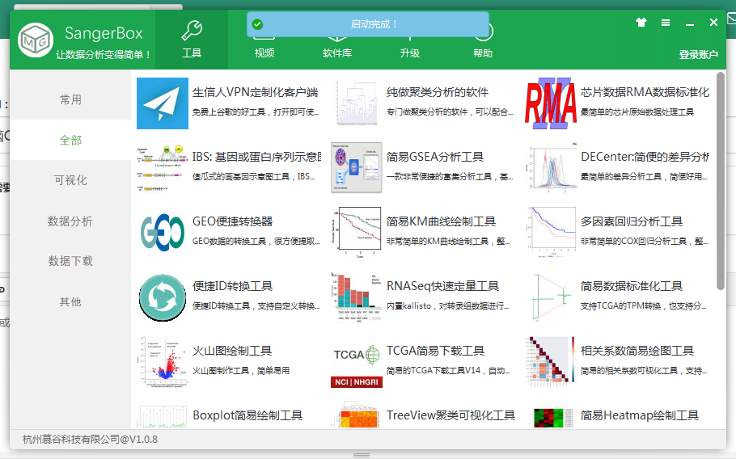
Task: Click the 便捷ID转换工具 title text
Action: (232, 286)
